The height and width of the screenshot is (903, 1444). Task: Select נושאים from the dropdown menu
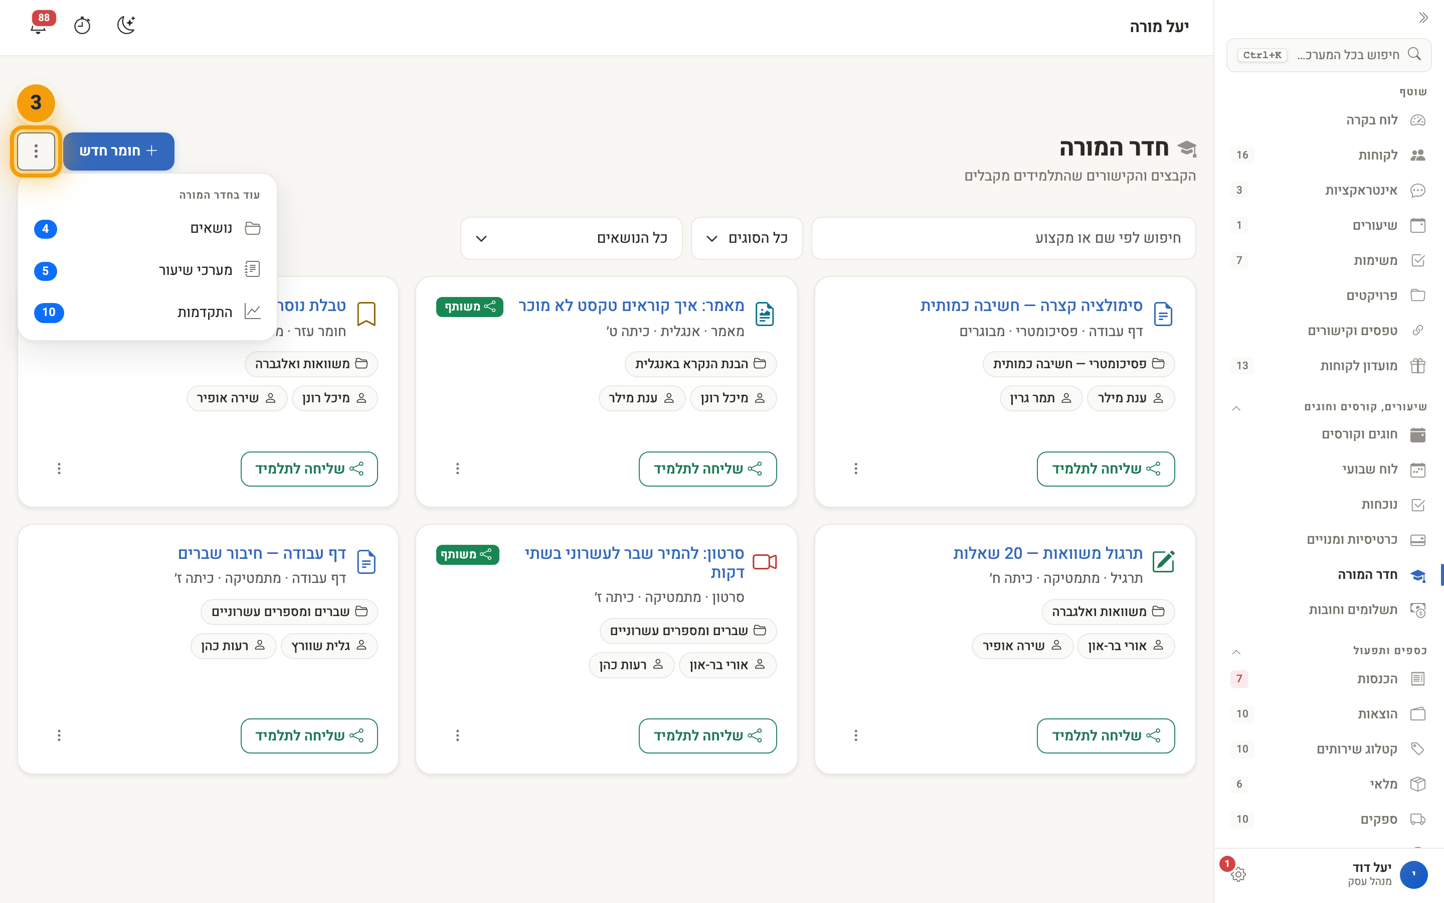pyautogui.click(x=147, y=229)
